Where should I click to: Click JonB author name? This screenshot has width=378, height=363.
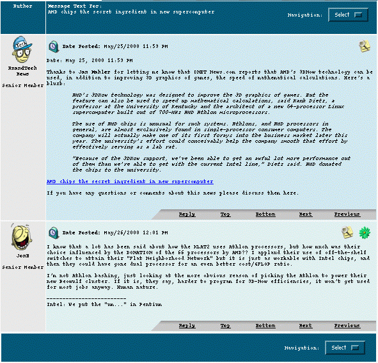(22, 256)
